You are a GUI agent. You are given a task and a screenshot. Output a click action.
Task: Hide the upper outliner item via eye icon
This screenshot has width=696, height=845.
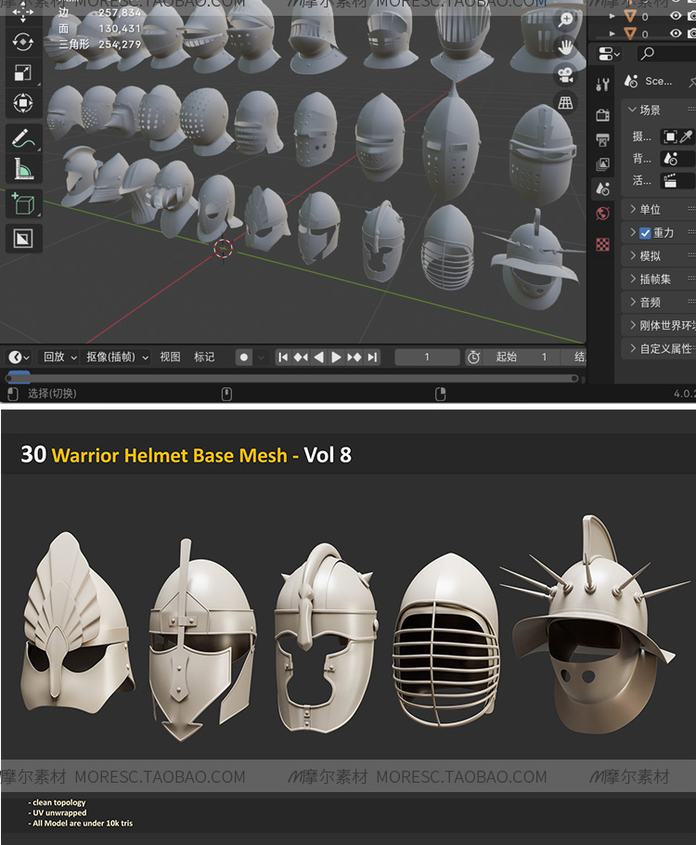point(676,16)
